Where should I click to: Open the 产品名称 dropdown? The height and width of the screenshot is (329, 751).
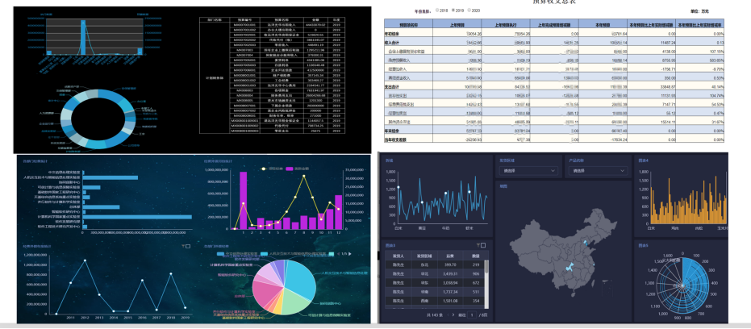click(597, 171)
